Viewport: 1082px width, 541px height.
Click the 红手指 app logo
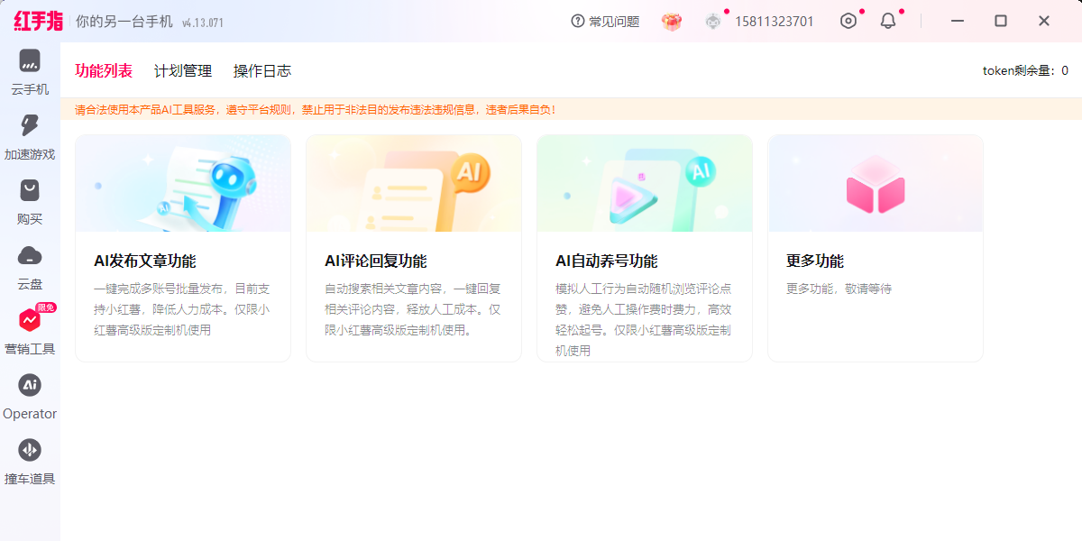pos(38,21)
